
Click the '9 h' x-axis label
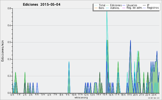(68, 95)
